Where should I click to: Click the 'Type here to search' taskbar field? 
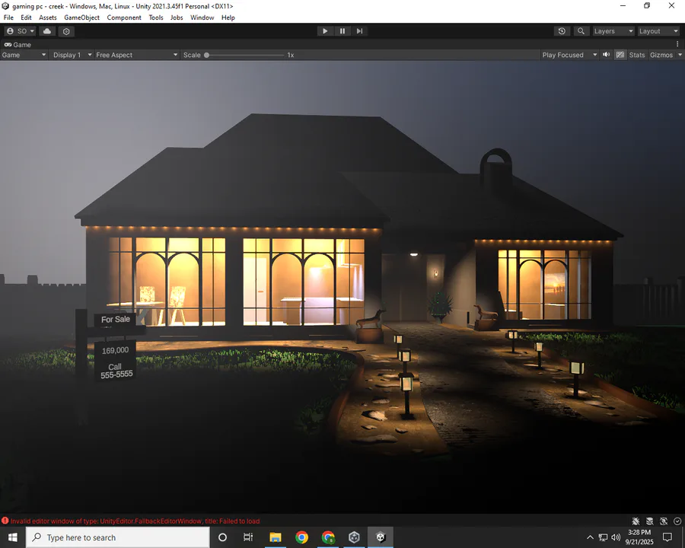118,537
